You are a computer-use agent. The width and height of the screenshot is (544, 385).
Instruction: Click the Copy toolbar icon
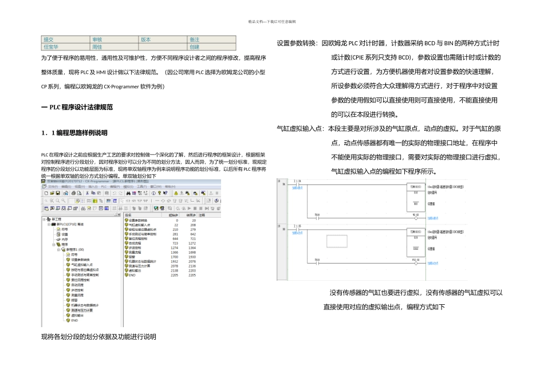(x=93, y=193)
